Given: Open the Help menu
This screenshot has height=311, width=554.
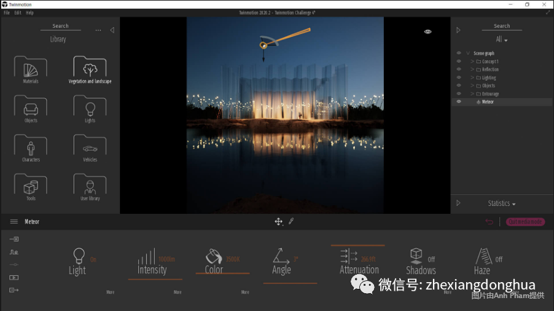Looking at the screenshot, I should [x=29, y=13].
